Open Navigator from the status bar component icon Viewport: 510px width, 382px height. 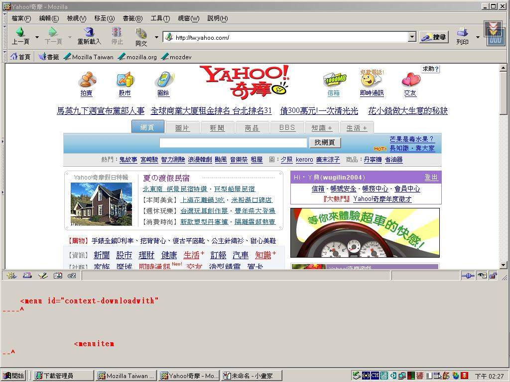click(11, 276)
